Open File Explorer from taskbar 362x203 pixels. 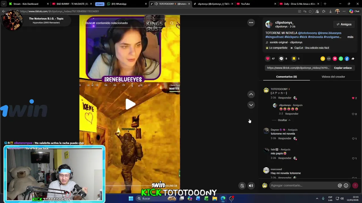click(215, 198)
